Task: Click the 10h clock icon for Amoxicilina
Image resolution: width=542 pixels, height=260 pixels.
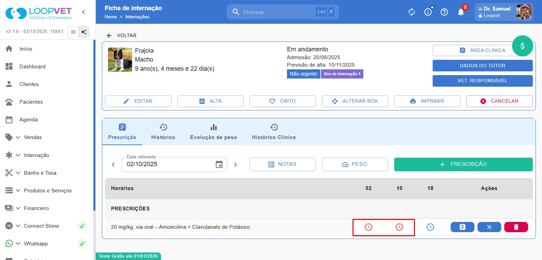Action: coord(399,227)
